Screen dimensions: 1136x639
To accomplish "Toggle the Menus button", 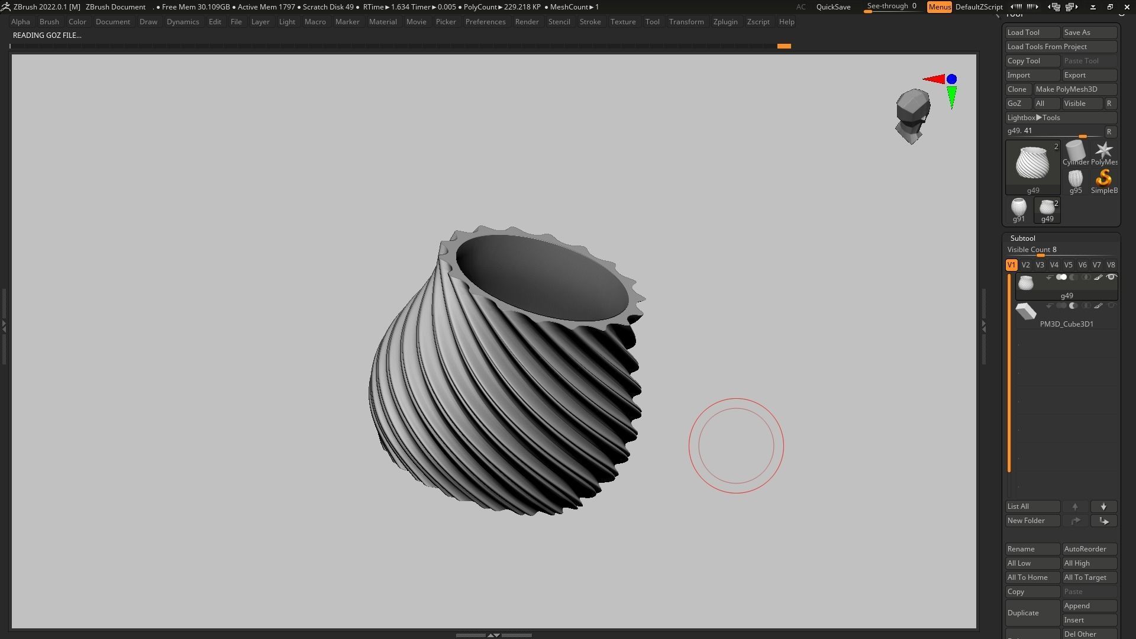I will (940, 7).
